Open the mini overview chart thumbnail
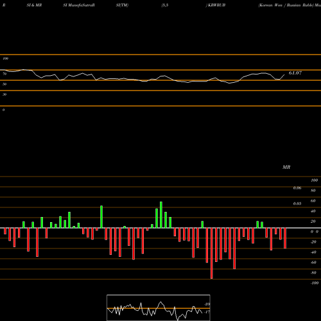Image resolution: width=321 pixels, height=321 pixels. [159, 308]
